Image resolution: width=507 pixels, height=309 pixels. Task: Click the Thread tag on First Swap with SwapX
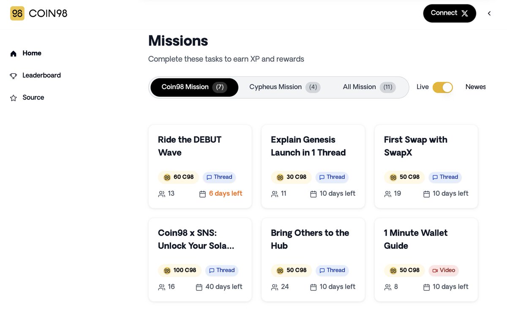pos(445,177)
